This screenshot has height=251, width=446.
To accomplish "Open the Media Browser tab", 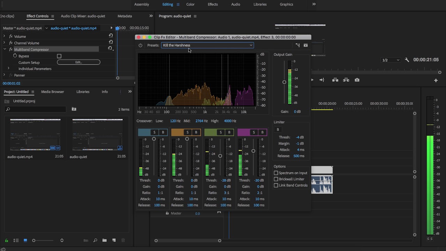I will (x=53, y=92).
